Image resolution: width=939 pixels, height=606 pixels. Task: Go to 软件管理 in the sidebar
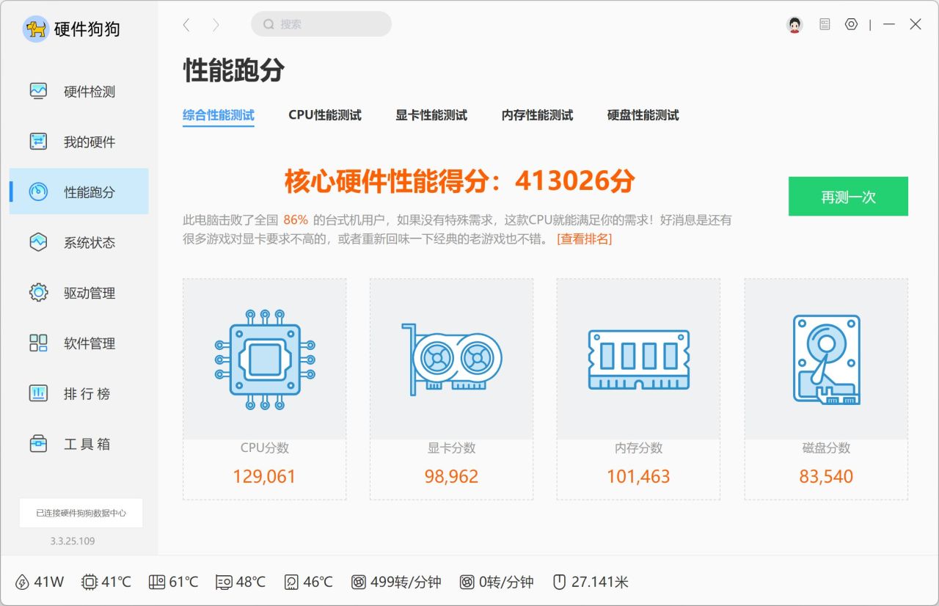(x=79, y=343)
